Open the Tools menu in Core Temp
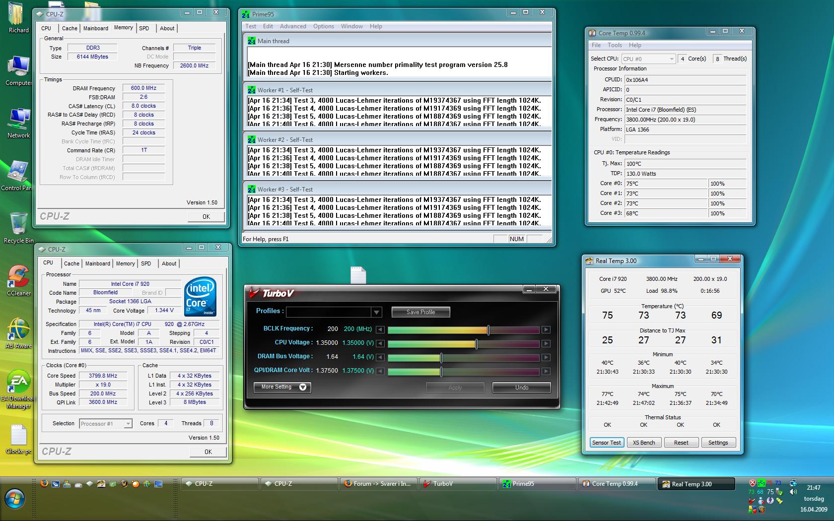The width and height of the screenshot is (834, 521). 615,45
